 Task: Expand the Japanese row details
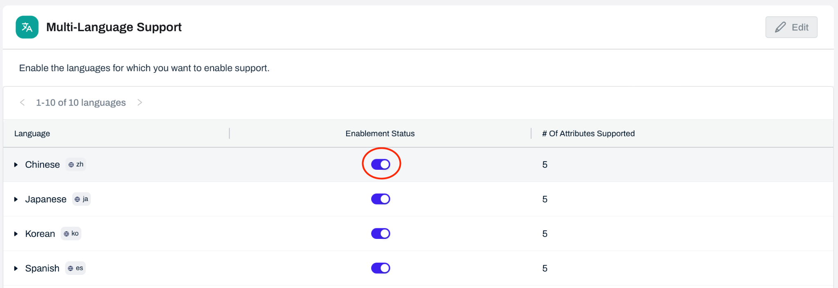[x=16, y=200]
